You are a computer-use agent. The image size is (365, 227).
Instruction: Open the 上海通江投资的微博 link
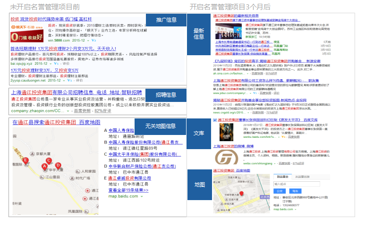point(233,146)
